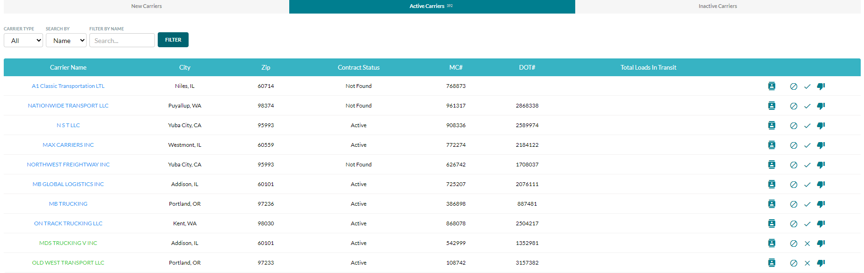The height and width of the screenshot is (273, 864).
Task: Open the Search By Name dropdown
Action: pos(66,40)
